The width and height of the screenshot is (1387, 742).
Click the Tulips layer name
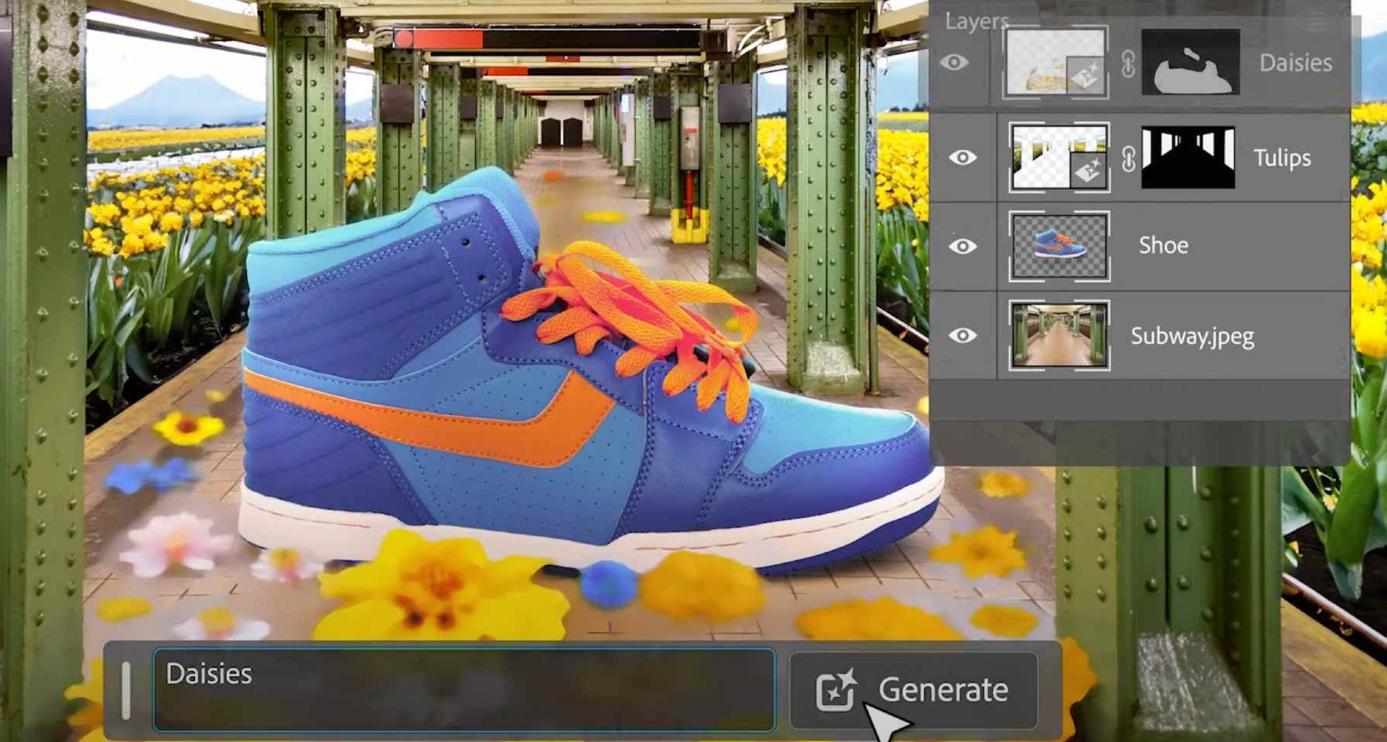click(1282, 158)
